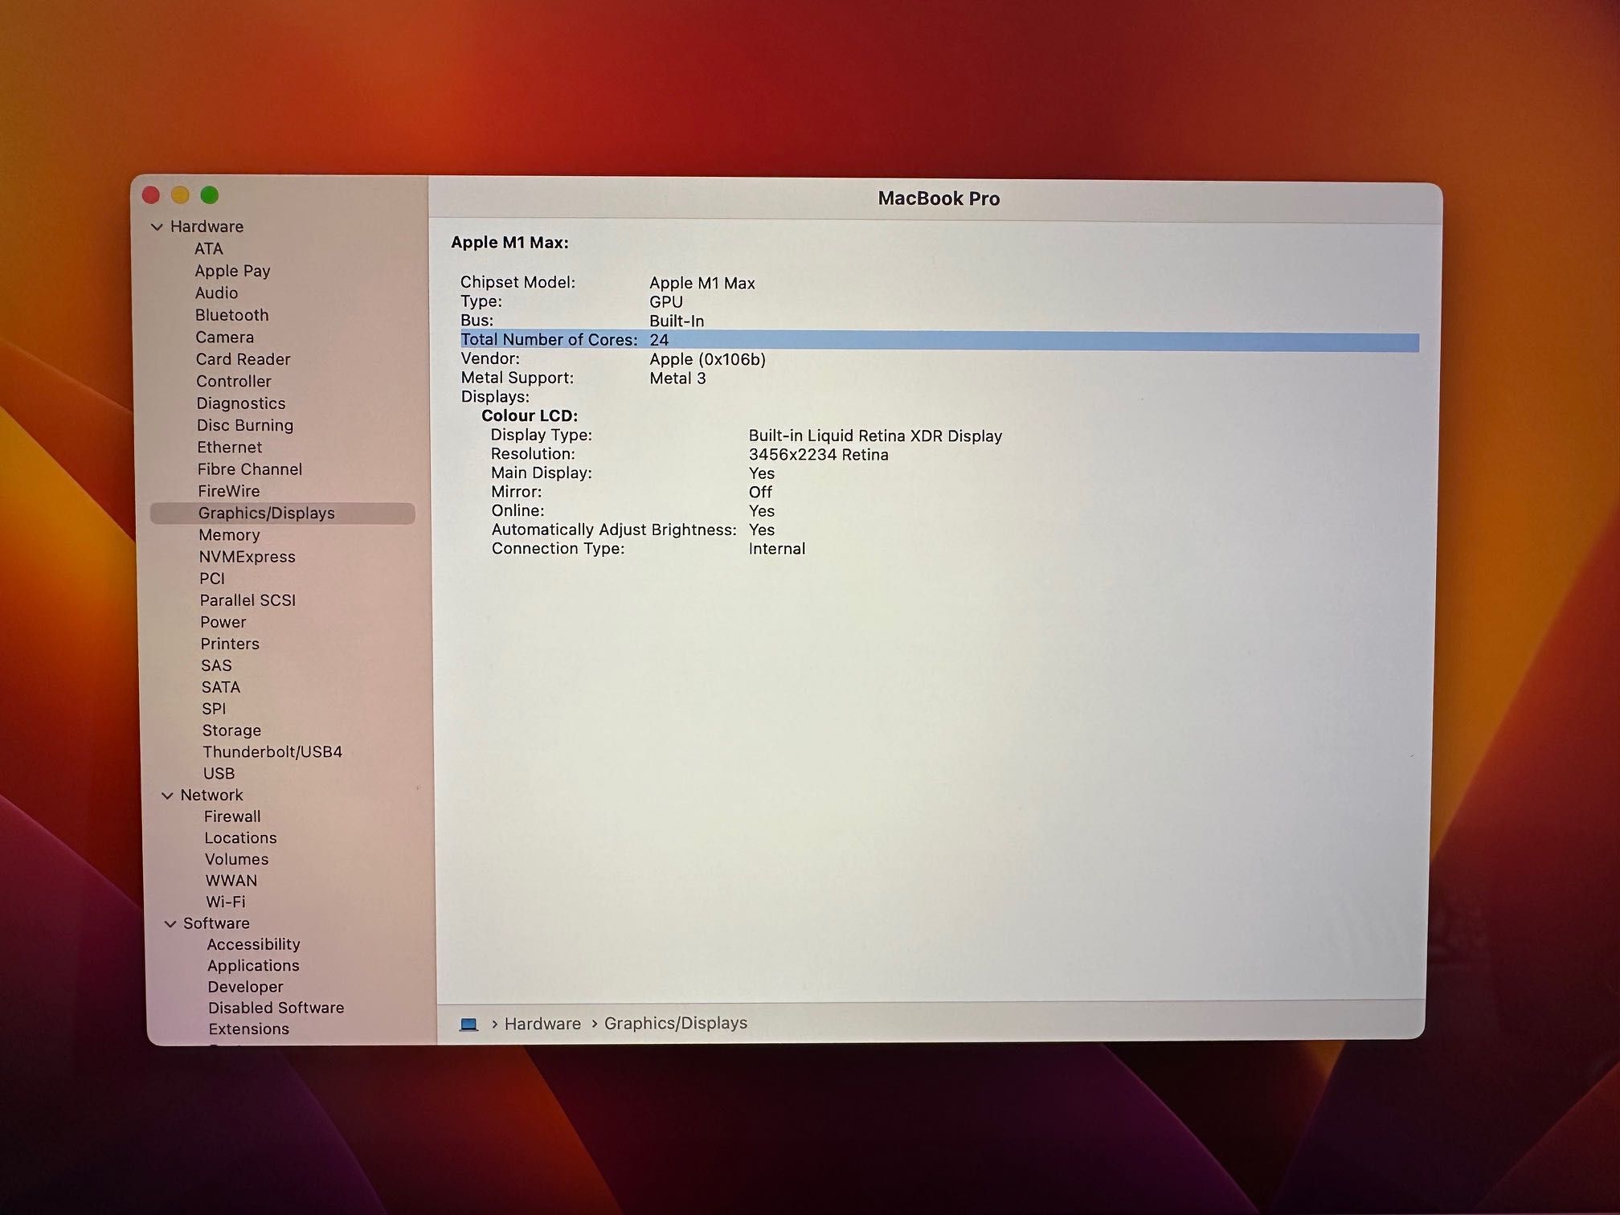Screen dimensions: 1620x1215
Task: Click the Apple M1 Max section heading
Action: pyautogui.click(x=509, y=243)
